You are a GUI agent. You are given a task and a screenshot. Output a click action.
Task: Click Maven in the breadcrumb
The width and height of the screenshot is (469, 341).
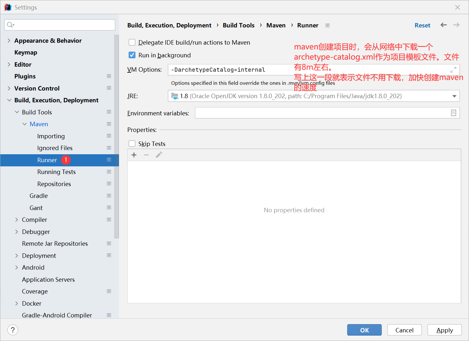pos(276,25)
